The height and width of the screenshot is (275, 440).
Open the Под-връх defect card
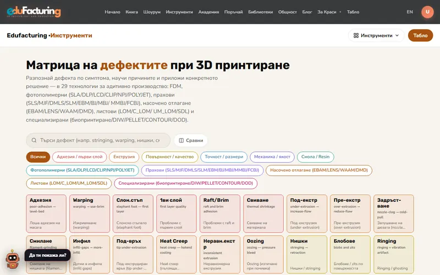coord(133,255)
